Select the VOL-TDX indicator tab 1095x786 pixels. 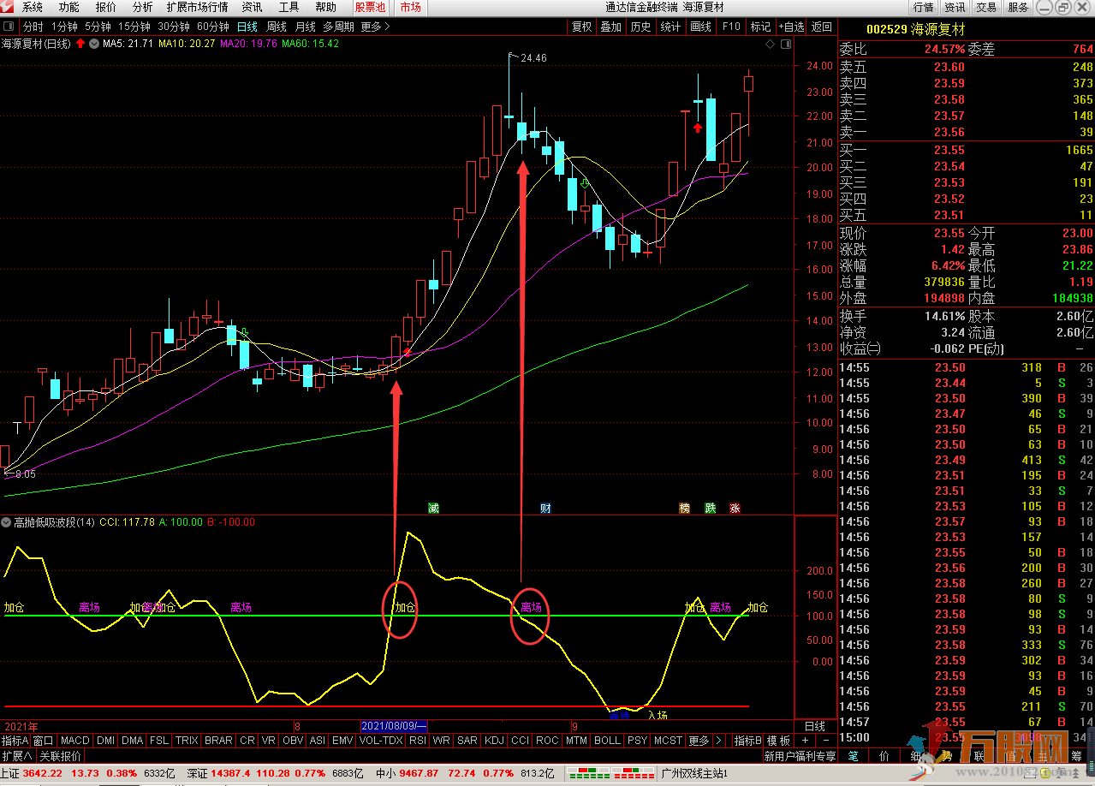[x=381, y=741]
